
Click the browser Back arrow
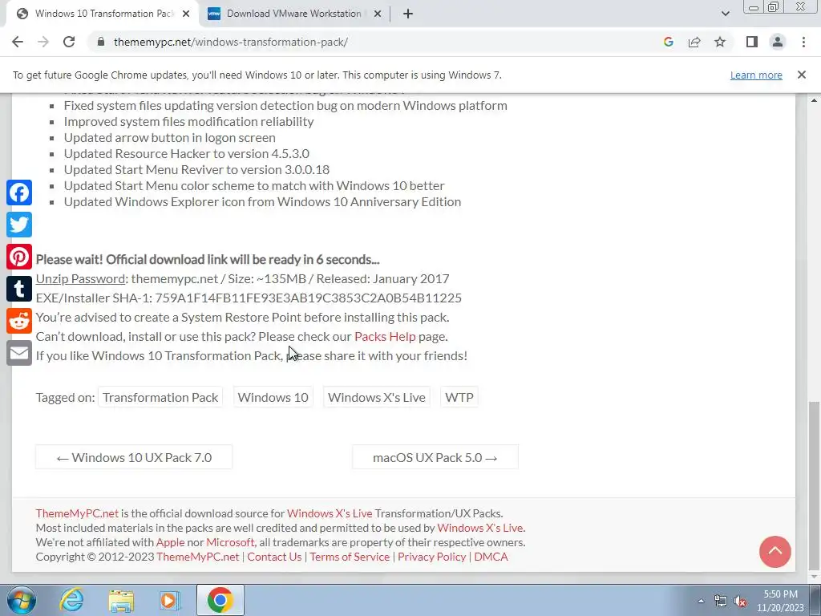18,42
